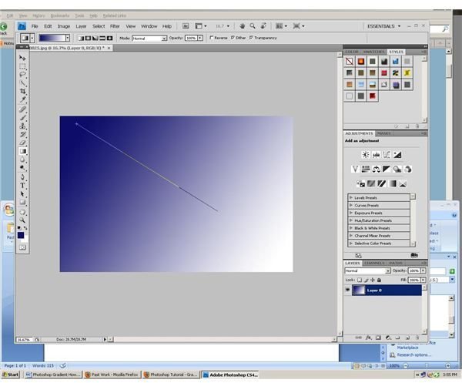Switch to the Swatches tab
The width and height of the screenshot is (462, 383).
click(373, 52)
